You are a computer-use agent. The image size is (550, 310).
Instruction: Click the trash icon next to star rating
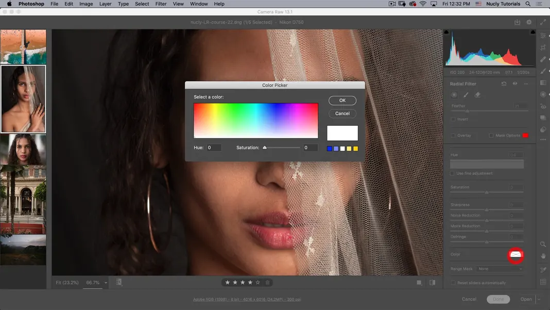click(x=268, y=282)
